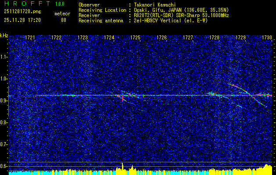Click the long descending echo trace near 1729

[x=247, y=95]
